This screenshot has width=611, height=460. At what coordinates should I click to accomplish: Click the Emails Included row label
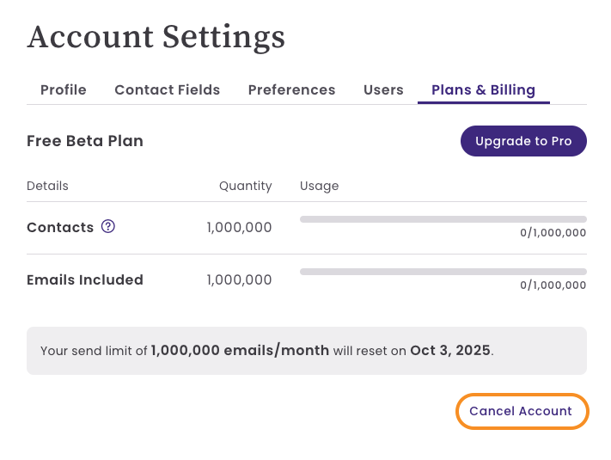point(85,279)
